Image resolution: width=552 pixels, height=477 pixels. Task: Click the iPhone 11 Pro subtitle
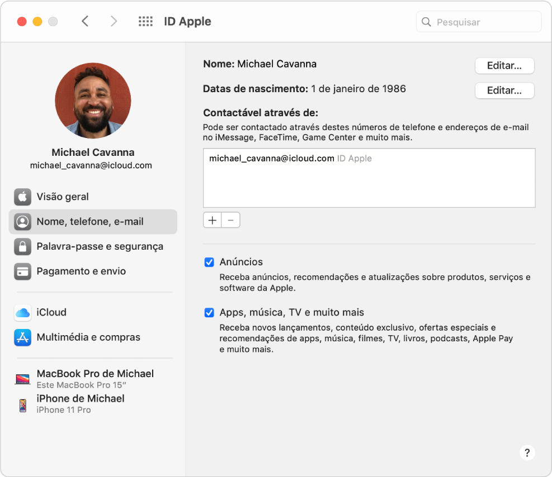pos(64,410)
